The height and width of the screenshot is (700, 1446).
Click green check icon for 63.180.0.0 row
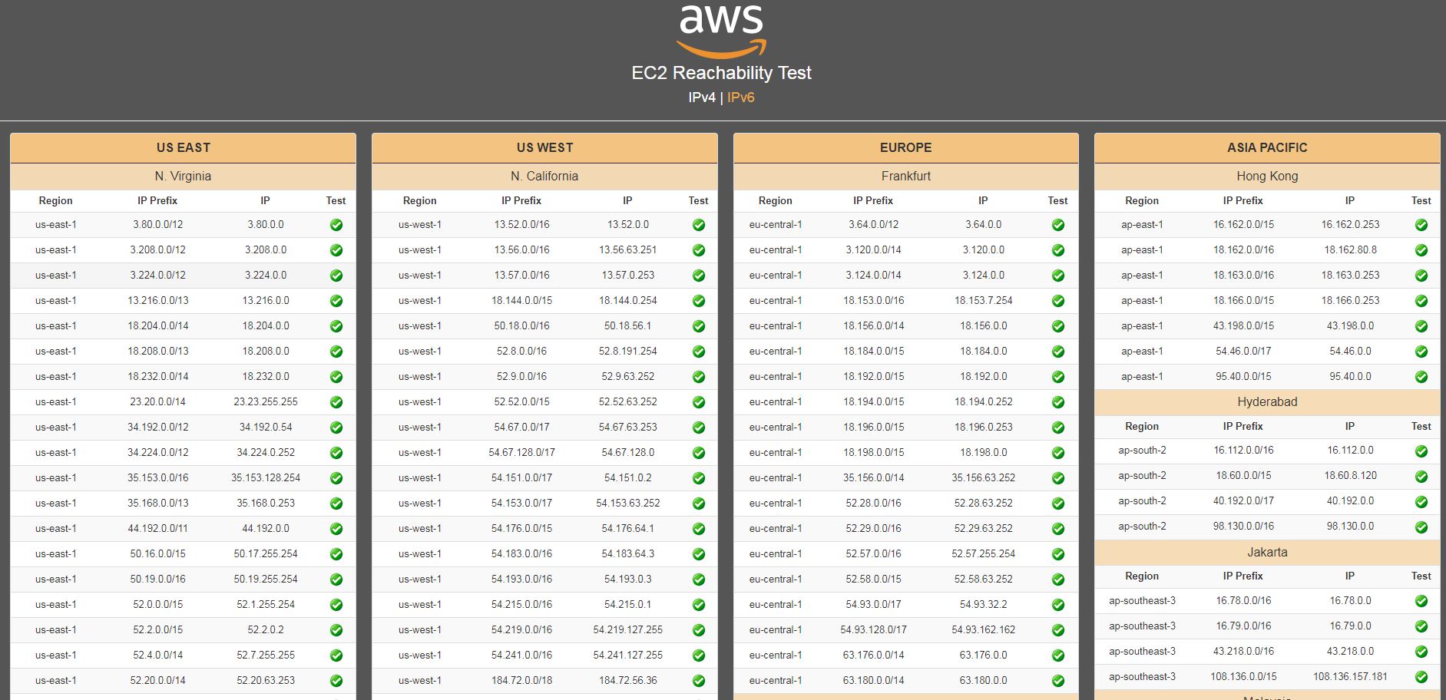point(1058,681)
